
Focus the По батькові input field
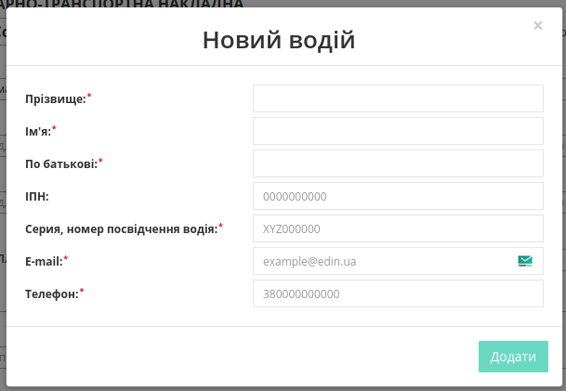(398, 163)
